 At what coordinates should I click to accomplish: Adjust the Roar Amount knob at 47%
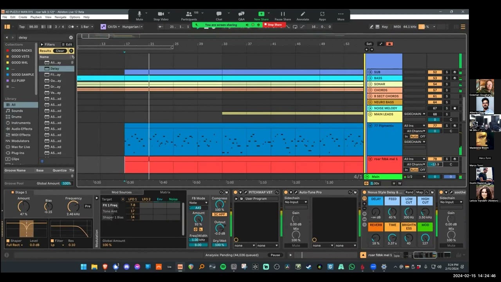coord(23,206)
